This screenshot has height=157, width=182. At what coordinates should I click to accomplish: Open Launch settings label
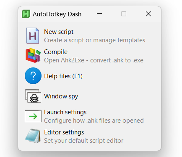(x=65, y=112)
